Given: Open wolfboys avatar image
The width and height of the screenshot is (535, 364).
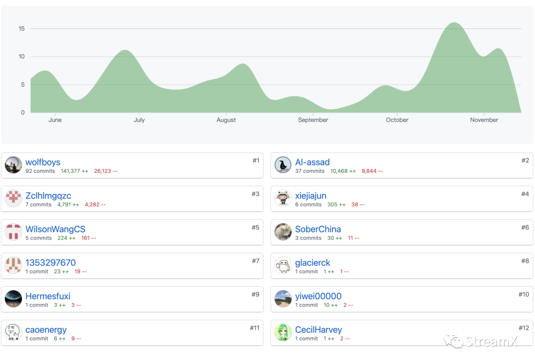Looking at the screenshot, I should pos(13,165).
